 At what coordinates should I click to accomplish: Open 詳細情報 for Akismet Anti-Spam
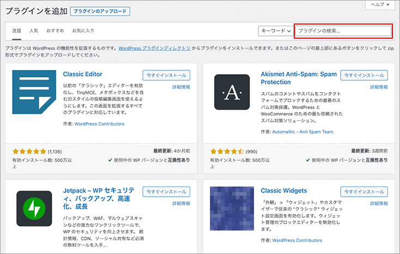click(379, 87)
